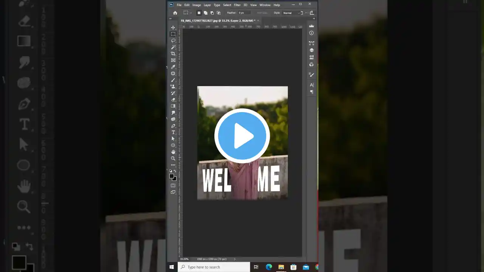
Task: Reset default foreground and background colors
Action: point(171,171)
